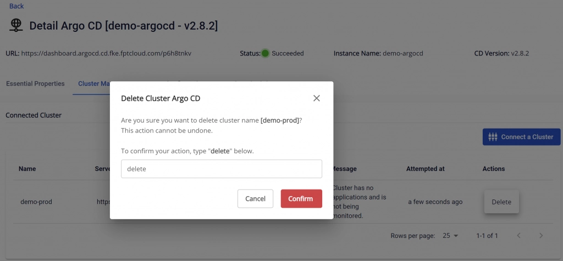Cancel the cluster deletion
The width and height of the screenshot is (563, 261).
pos(255,198)
